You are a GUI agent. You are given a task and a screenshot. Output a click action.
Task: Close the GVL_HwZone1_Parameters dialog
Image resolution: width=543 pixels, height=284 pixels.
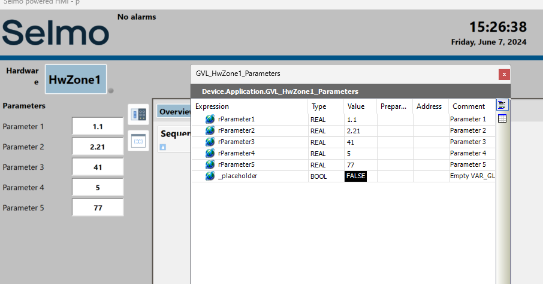point(504,74)
